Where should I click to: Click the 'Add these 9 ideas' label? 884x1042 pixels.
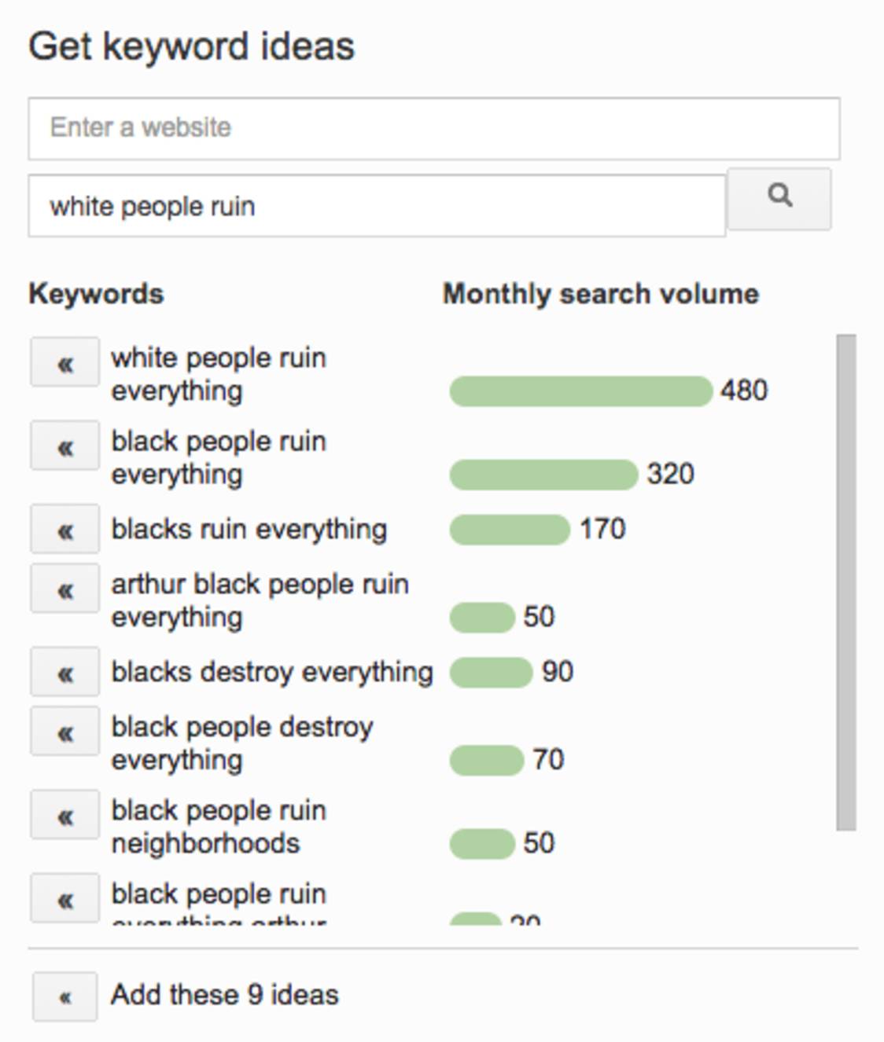225,995
